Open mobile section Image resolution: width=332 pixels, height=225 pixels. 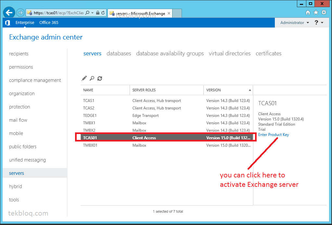(16, 133)
